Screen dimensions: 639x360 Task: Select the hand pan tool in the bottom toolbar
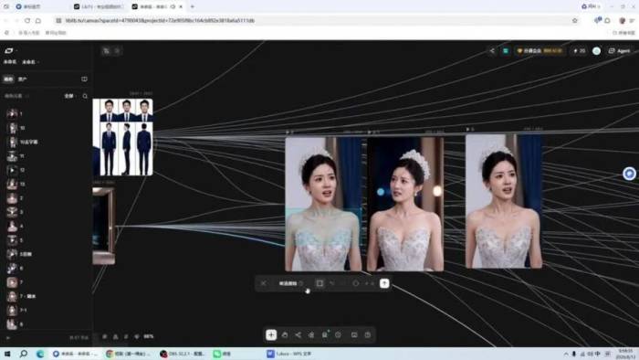point(285,334)
